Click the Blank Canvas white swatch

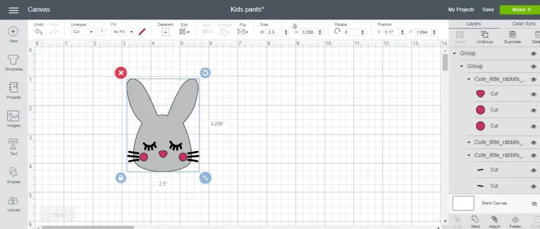click(x=463, y=203)
